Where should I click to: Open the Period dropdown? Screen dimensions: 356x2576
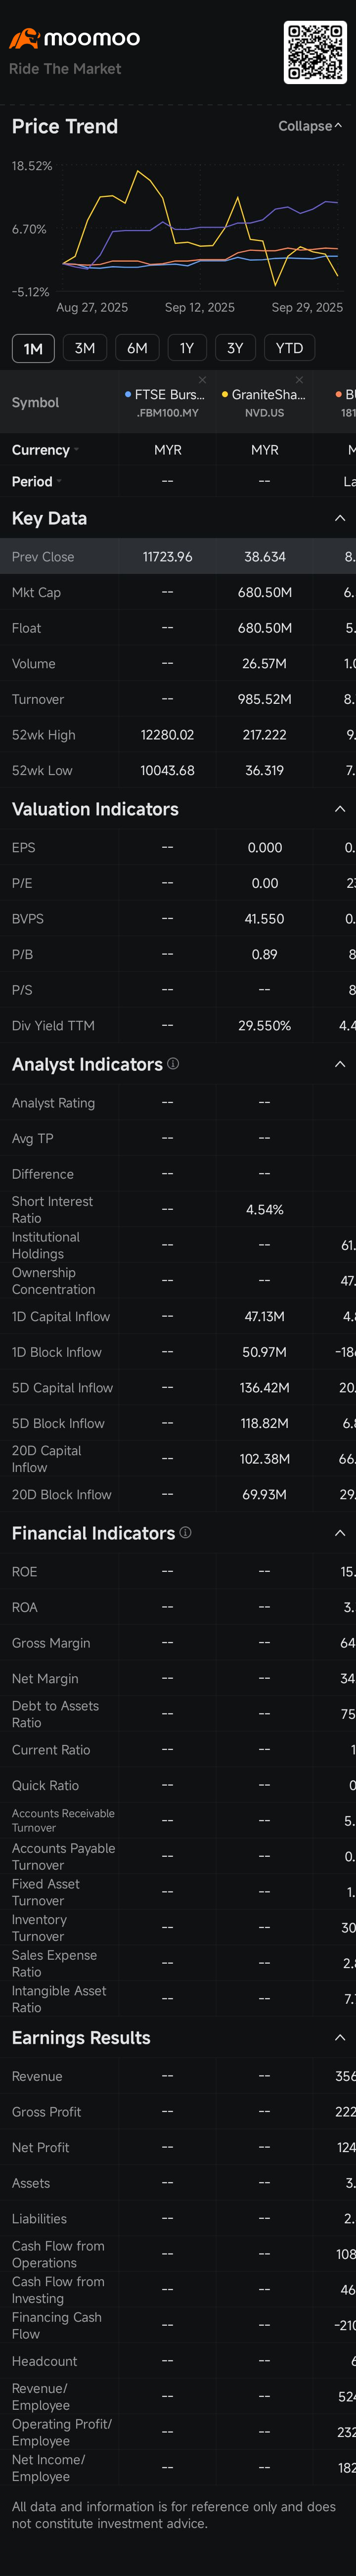(37, 482)
